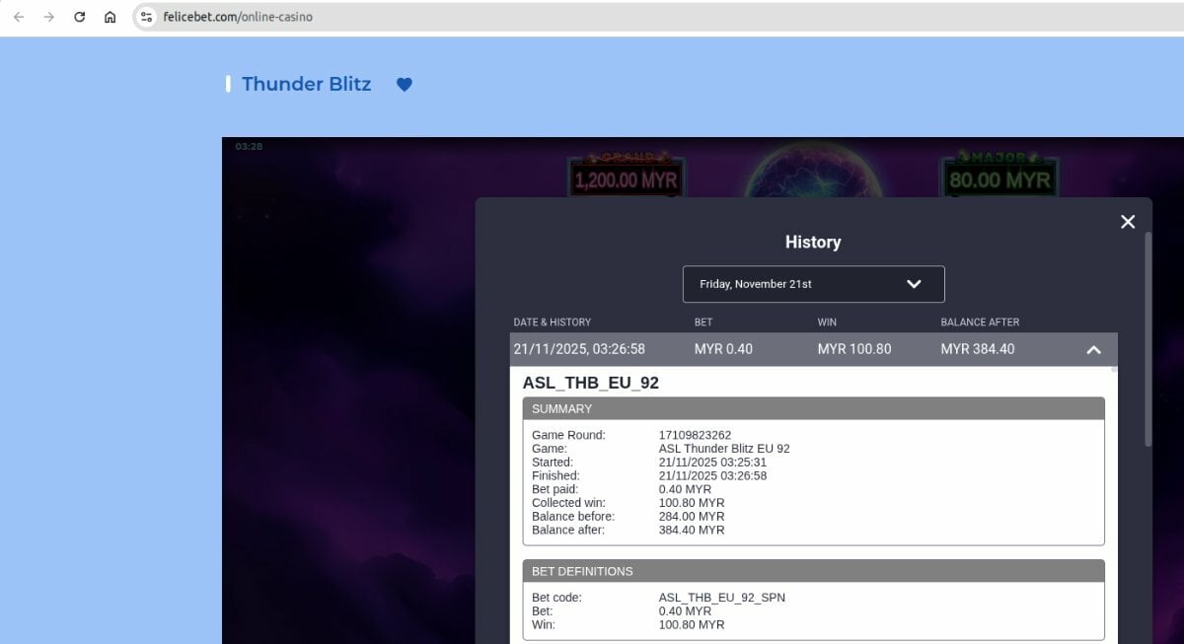Click the GRAND 1,200.00 MYR jackpot display
The height and width of the screenshot is (644, 1184).
click(x=626, y=178)
